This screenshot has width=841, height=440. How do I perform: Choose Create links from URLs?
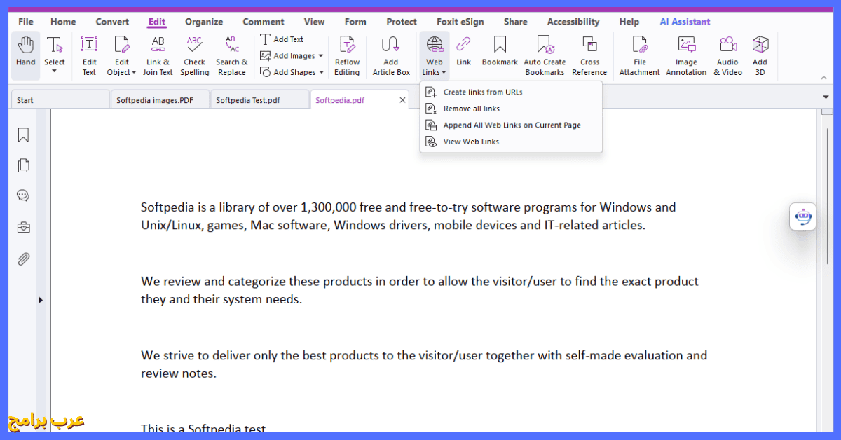tap(511, 92)
